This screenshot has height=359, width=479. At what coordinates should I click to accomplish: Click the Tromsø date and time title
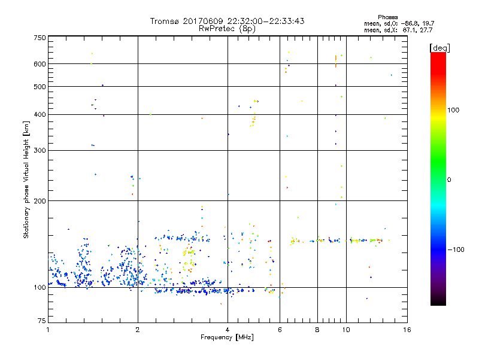click(227, 21)
